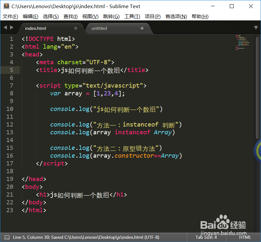Open the tab list dropdown arrow
261x242 pixels.
click(256, 28)
